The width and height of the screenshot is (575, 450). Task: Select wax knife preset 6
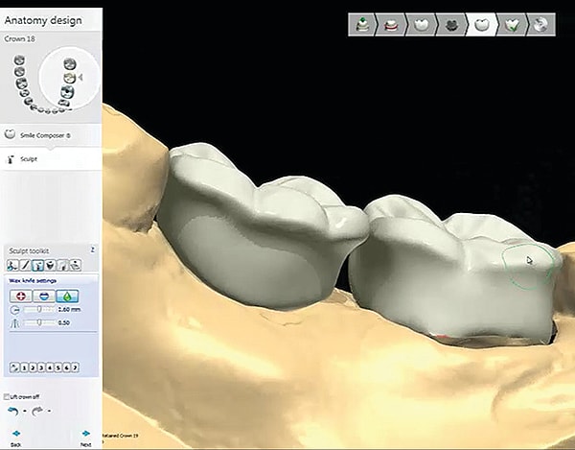pyautogui.click(x=66, y=367)
